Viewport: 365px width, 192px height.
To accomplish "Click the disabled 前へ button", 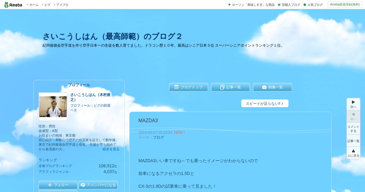I will (353, 116).
